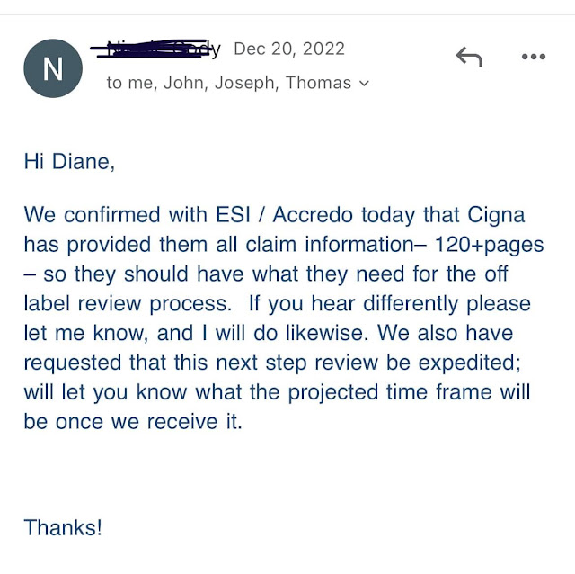Tap the Dec 20, 2022 date
The height and width of the screenshot is (574, 575).
(x=289, y=49)
